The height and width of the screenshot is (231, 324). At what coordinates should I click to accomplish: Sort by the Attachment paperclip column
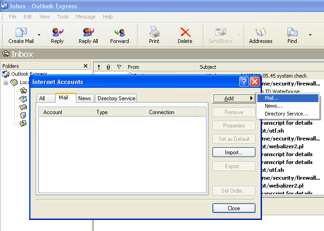point(108,67)
